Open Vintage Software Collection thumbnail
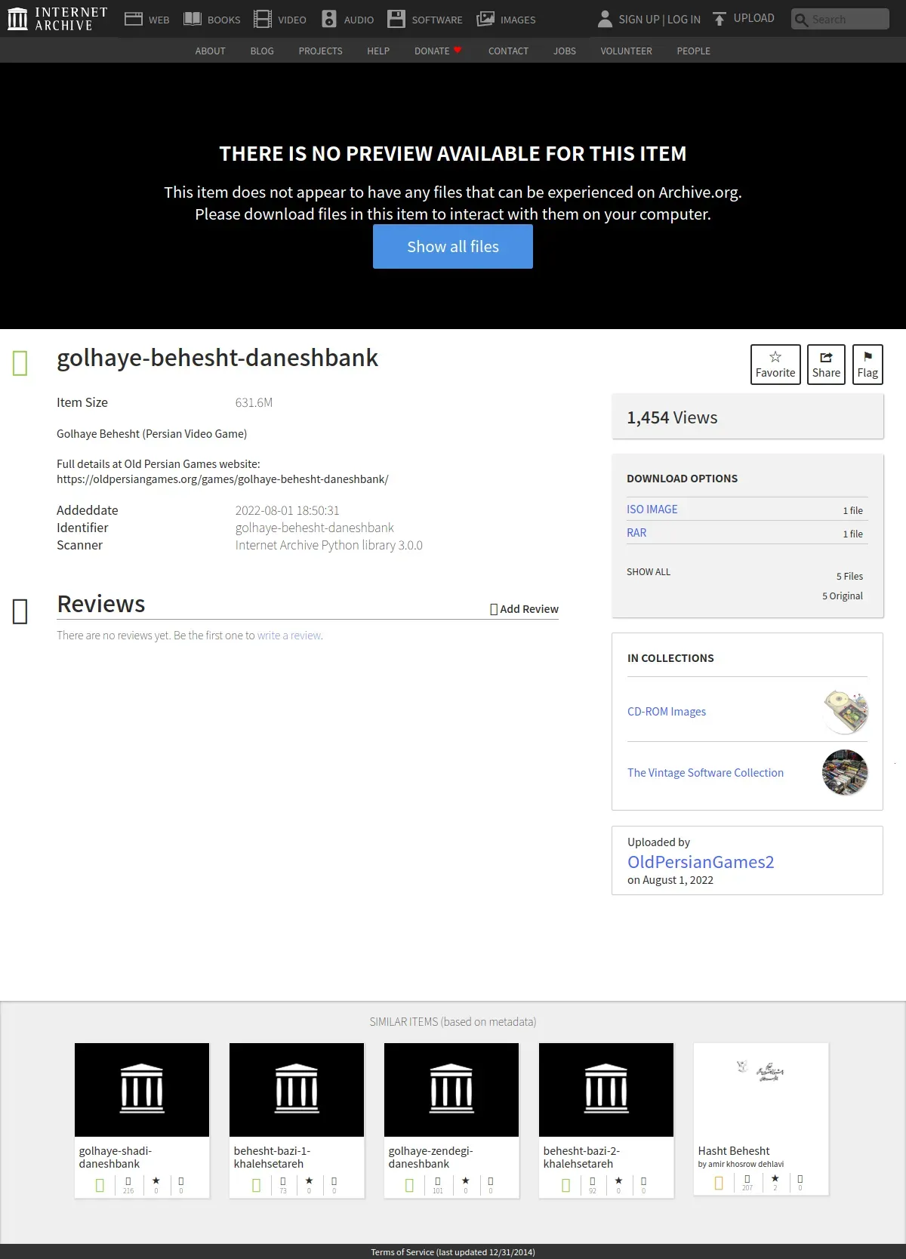This screenshot has width=906, height=1259. coord(845,772)
